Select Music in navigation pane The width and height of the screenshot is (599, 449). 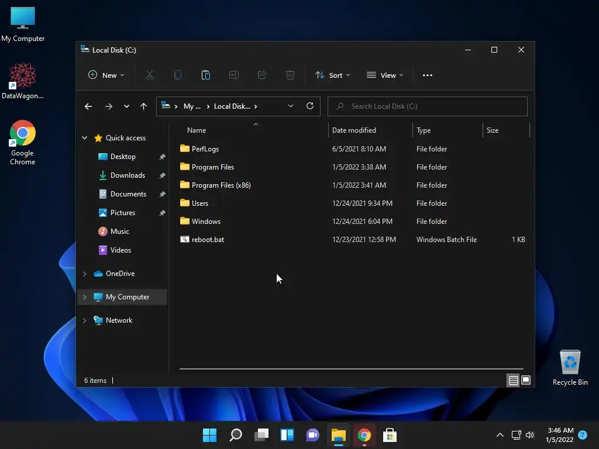(x=119, y=232)
